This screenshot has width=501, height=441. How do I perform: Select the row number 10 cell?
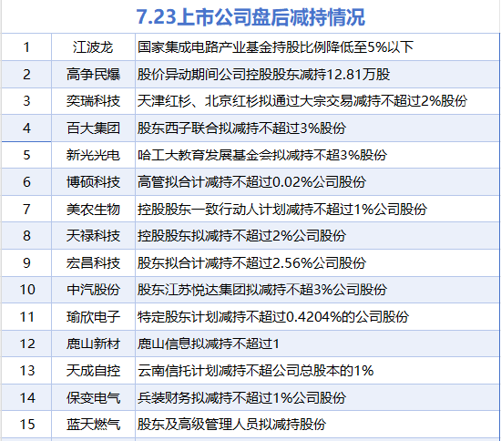(x=26, y=290)
